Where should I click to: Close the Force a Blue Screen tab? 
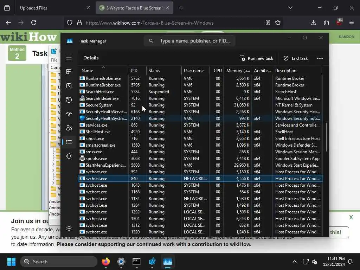167,8
